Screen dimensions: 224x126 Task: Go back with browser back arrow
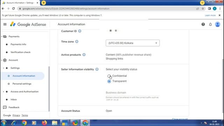coord(3,8)
